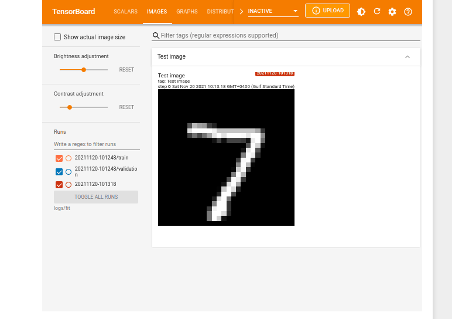Click the logs/fit directory text
This screenshot has width=452, height=319.
[62, 208]
